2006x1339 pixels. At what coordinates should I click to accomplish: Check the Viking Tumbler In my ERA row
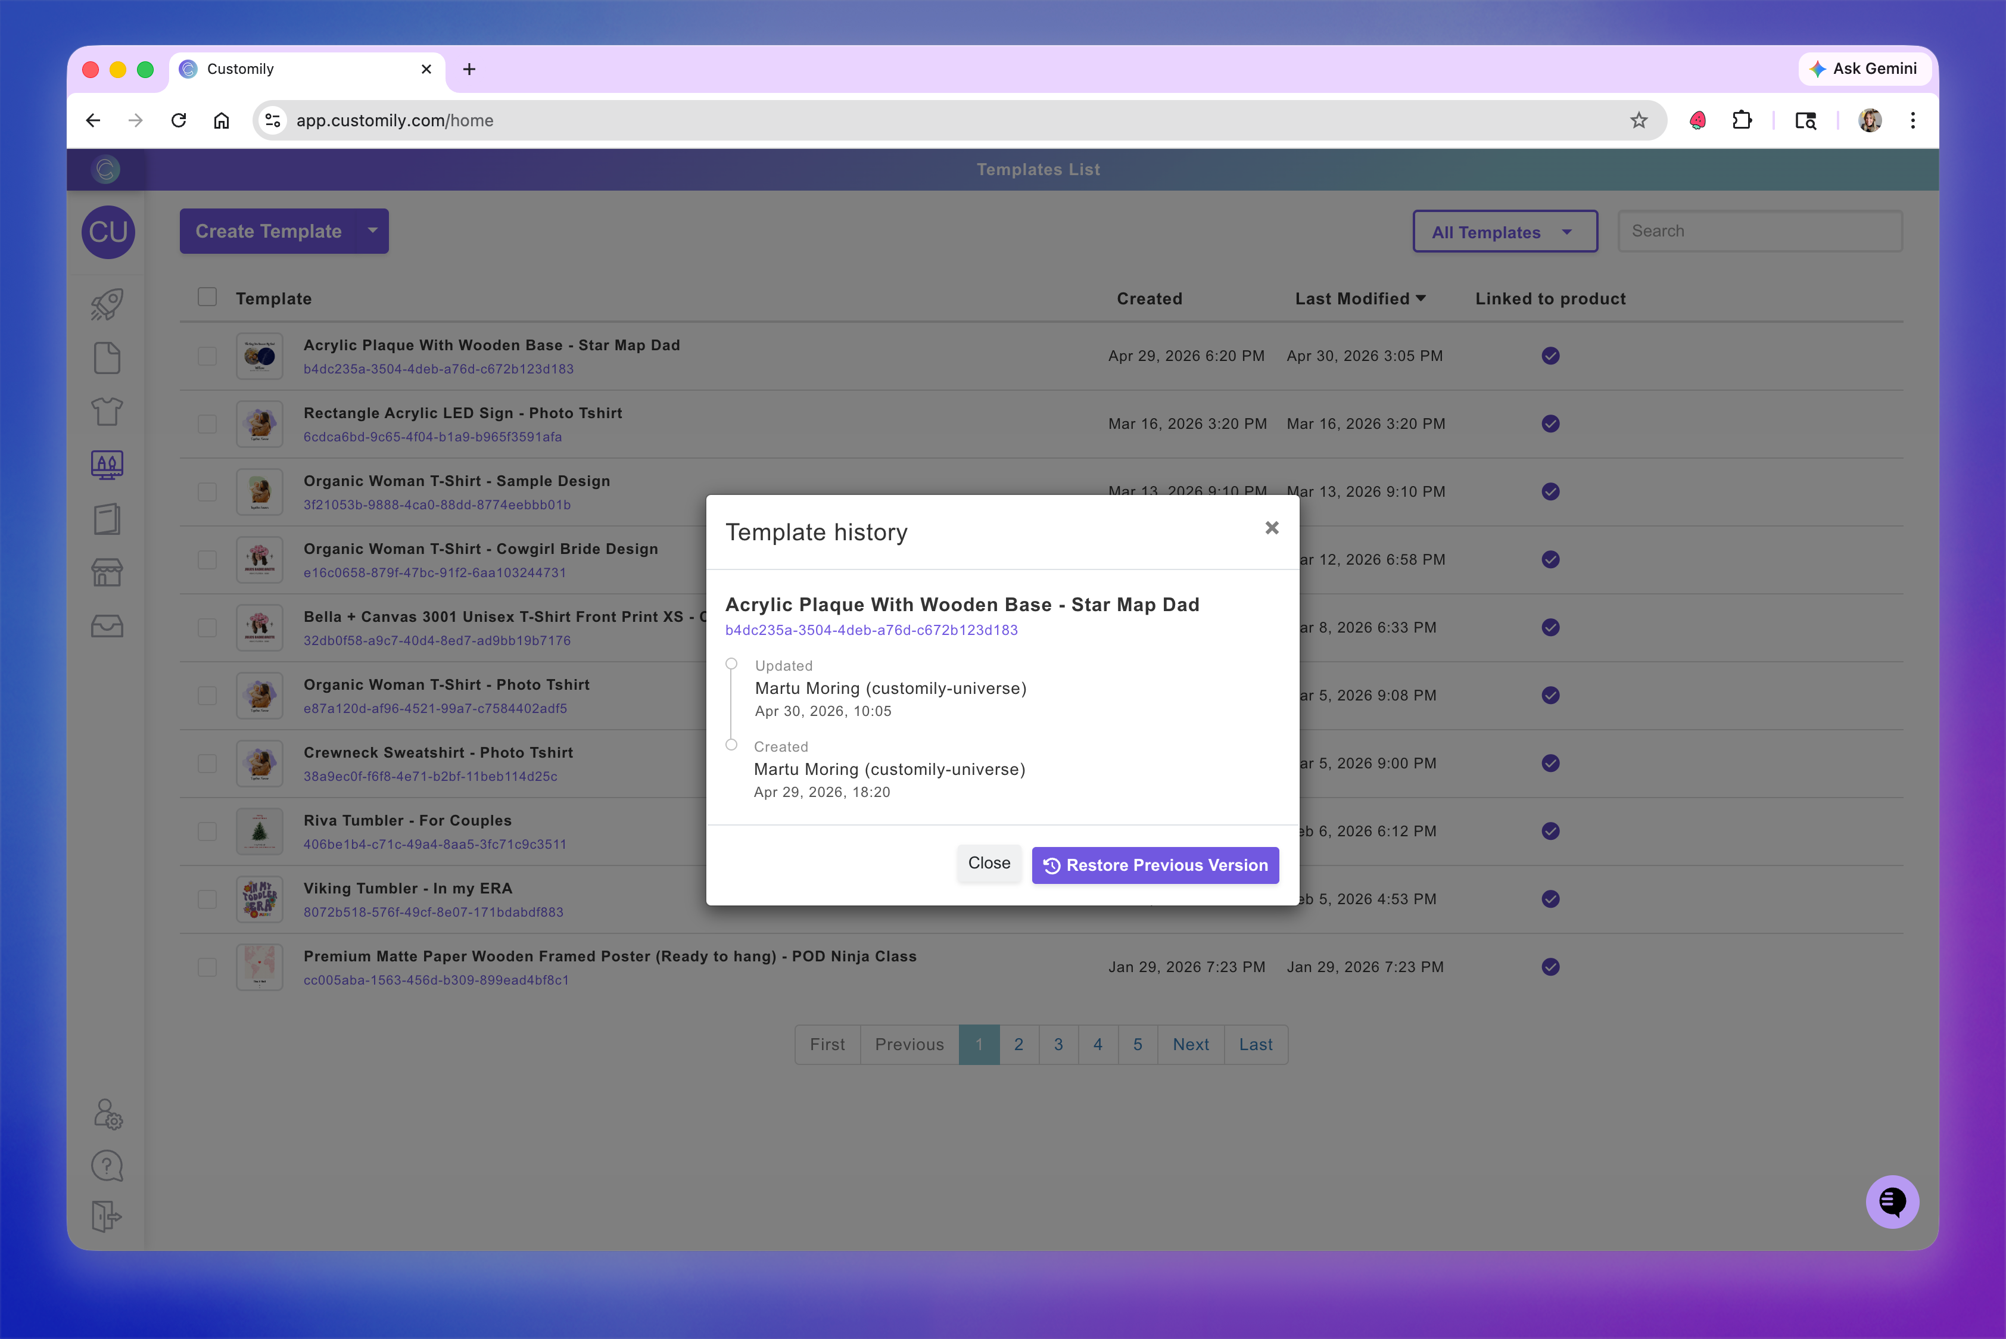[x=207, y=899]
